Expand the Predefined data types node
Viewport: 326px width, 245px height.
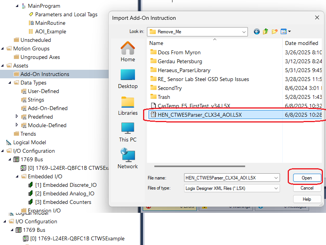(x=17, y=116)
